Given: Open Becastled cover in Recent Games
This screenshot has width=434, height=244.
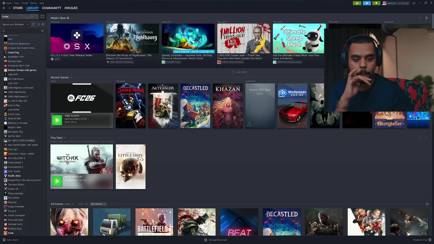Looking at the screenshot, I should click(195, 106).
